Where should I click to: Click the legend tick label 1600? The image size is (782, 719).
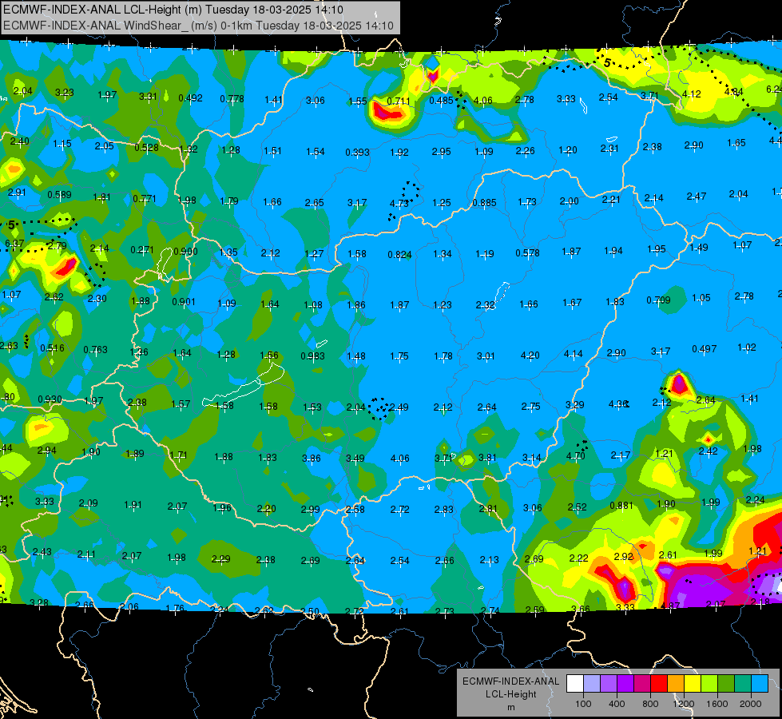[x=717, y=704]
